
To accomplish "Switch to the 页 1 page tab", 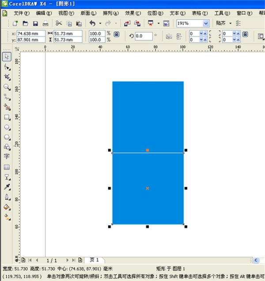I will (x=94, y=260).
